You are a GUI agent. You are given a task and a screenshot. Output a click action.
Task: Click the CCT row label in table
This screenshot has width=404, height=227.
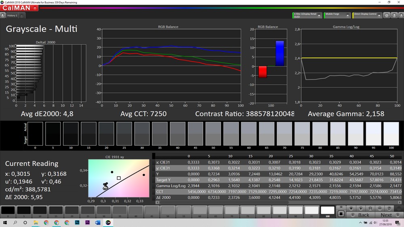tap(160, 192)
